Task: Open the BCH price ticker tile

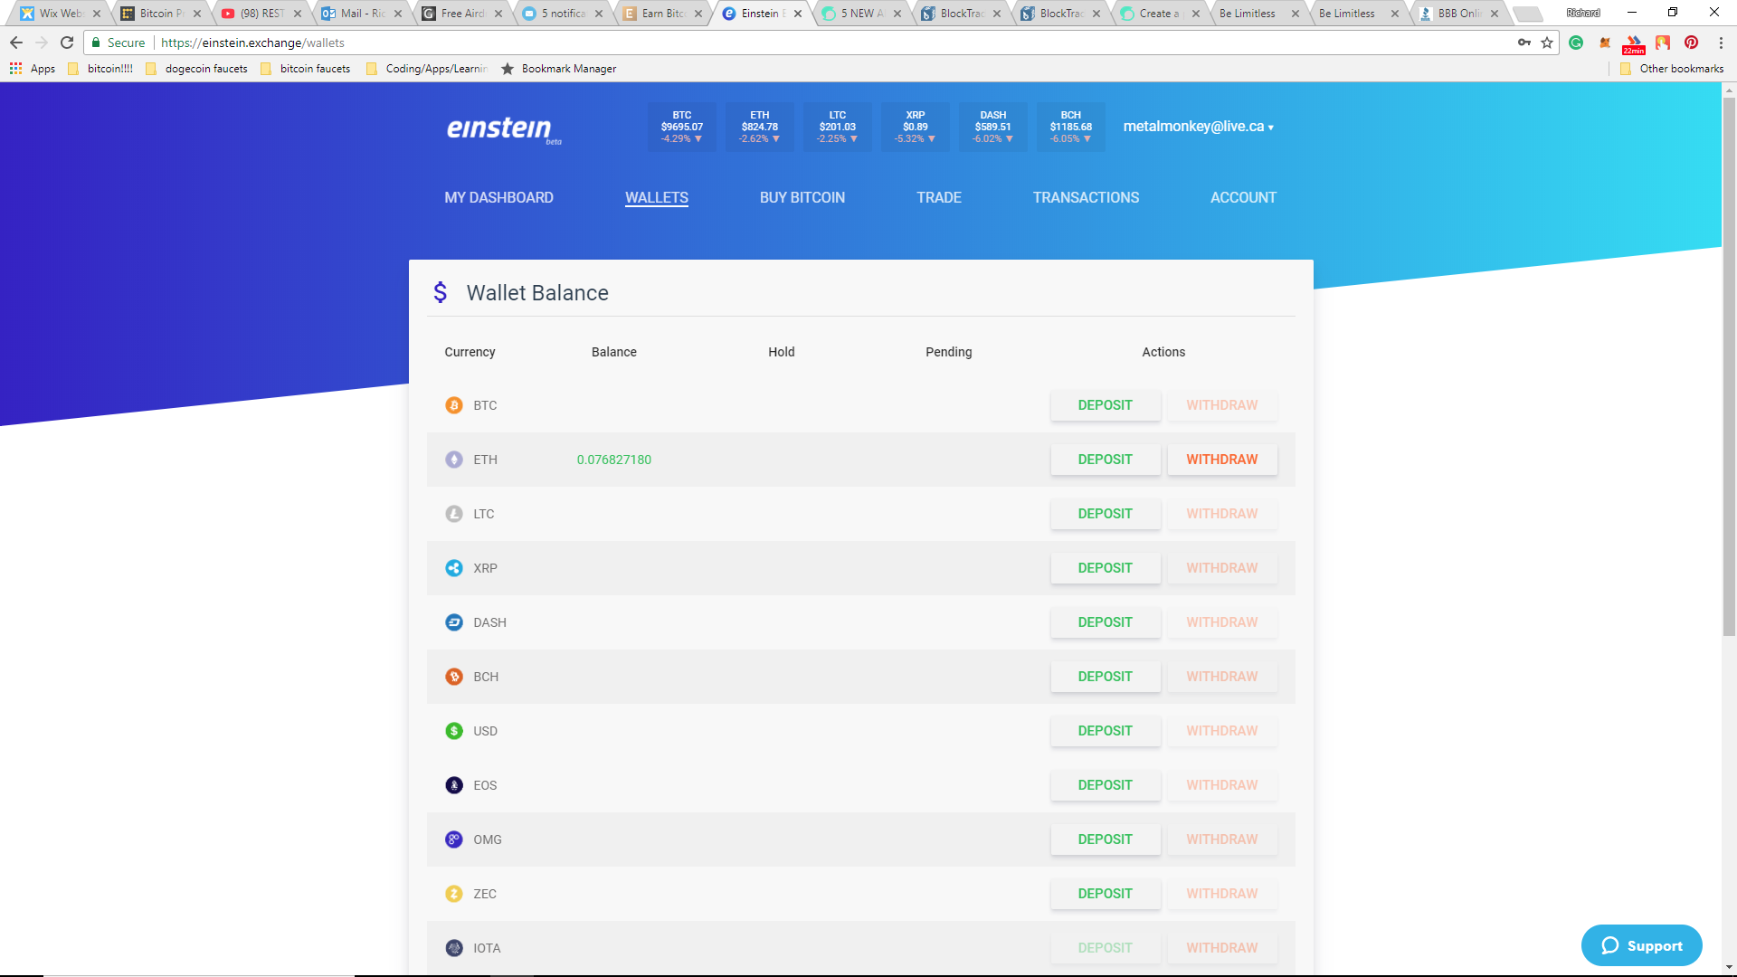Action: point(1071,127)
